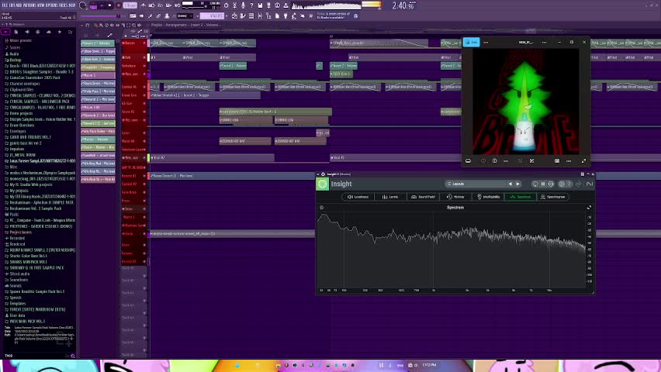Image resolution: width=661 pixels, height=372 pixels.
Task: Open the FILE menu in FL Studio
Action: point(4,5)
